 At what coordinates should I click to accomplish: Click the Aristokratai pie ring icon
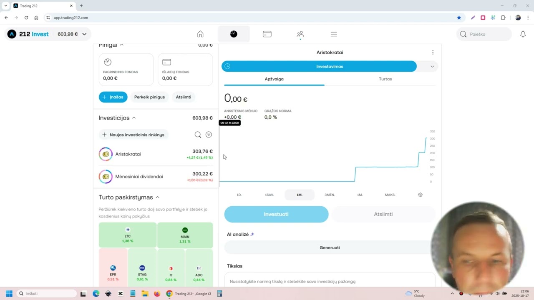[x=106, y=154]
